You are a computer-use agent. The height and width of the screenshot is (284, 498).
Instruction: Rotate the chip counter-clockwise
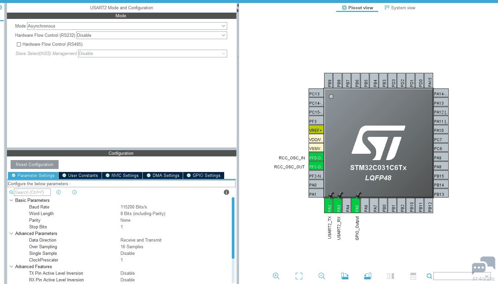tap(368, 276)
